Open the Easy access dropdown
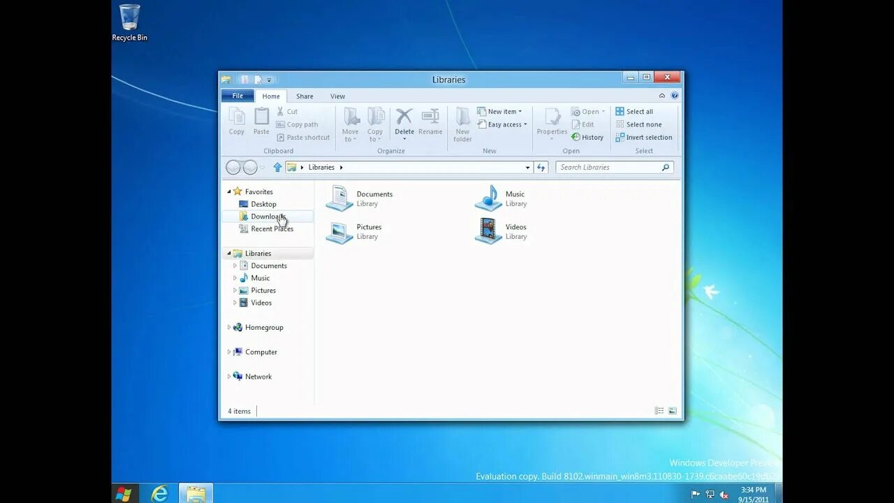The height and width of the screenshot is (503, 894). (x=502, y=124)
